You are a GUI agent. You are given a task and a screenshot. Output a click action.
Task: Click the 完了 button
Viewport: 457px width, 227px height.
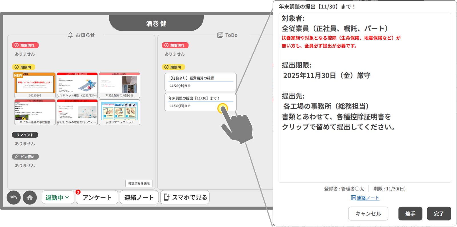pyautogui.click(x=439, y=214)
